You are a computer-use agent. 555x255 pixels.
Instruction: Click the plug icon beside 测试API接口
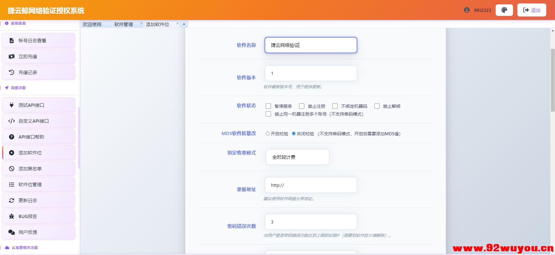pos(12,105)
